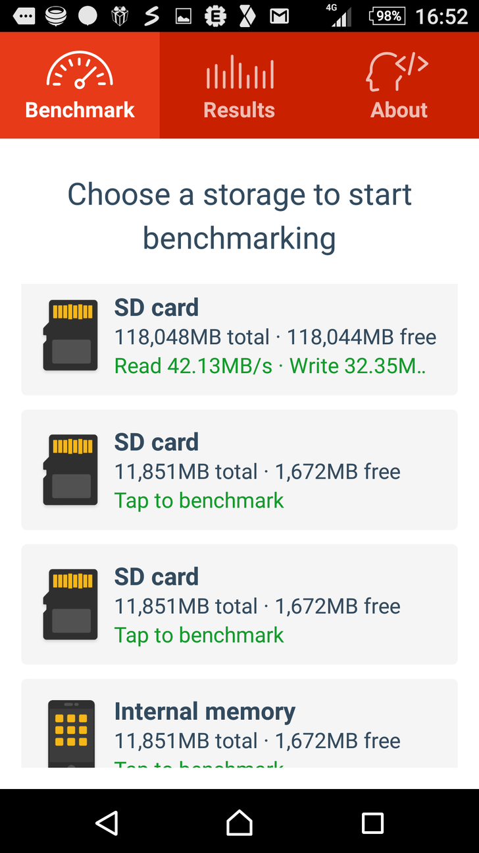479x853 pixels.
Task: Tap the 16:52 clock in status bar
Action: pyautogui.click(x=441, y=16)
